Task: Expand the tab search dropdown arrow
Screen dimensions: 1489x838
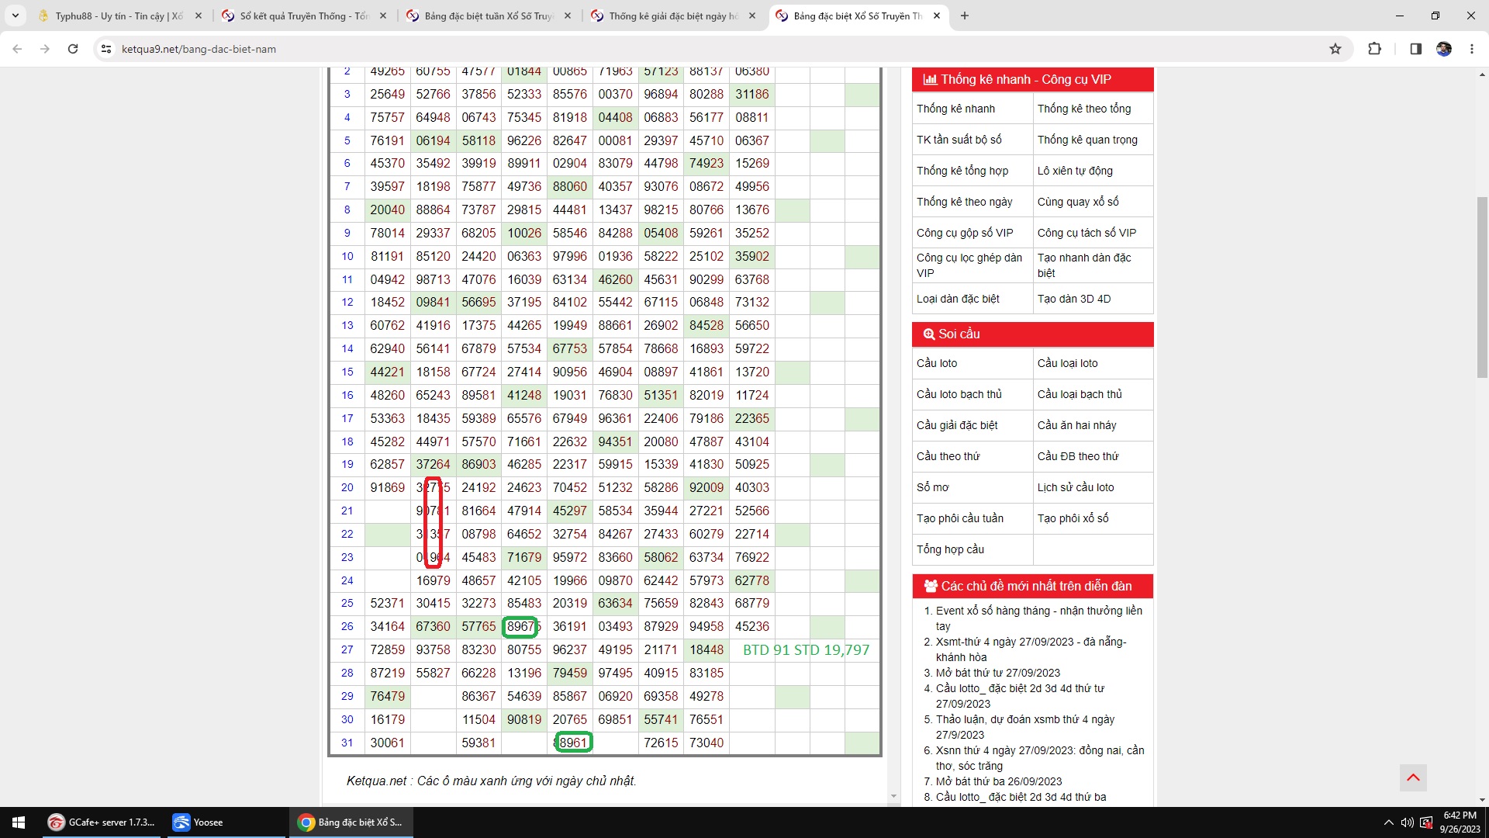Action: pos(15,16)
